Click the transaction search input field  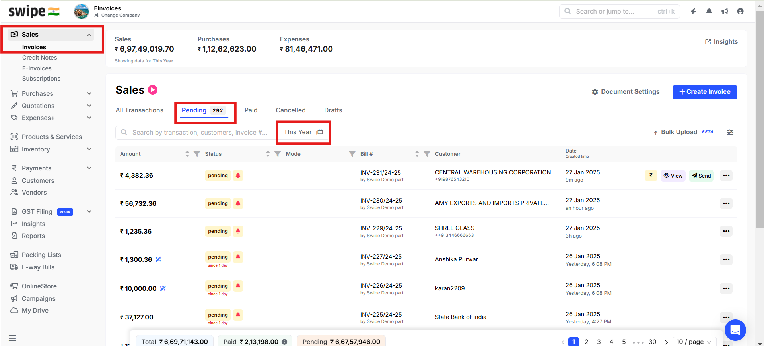[x=195, y=132]
